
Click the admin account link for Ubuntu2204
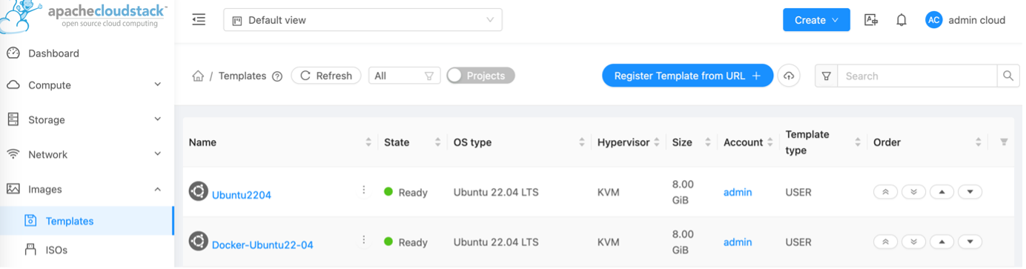tap(738, 192)
